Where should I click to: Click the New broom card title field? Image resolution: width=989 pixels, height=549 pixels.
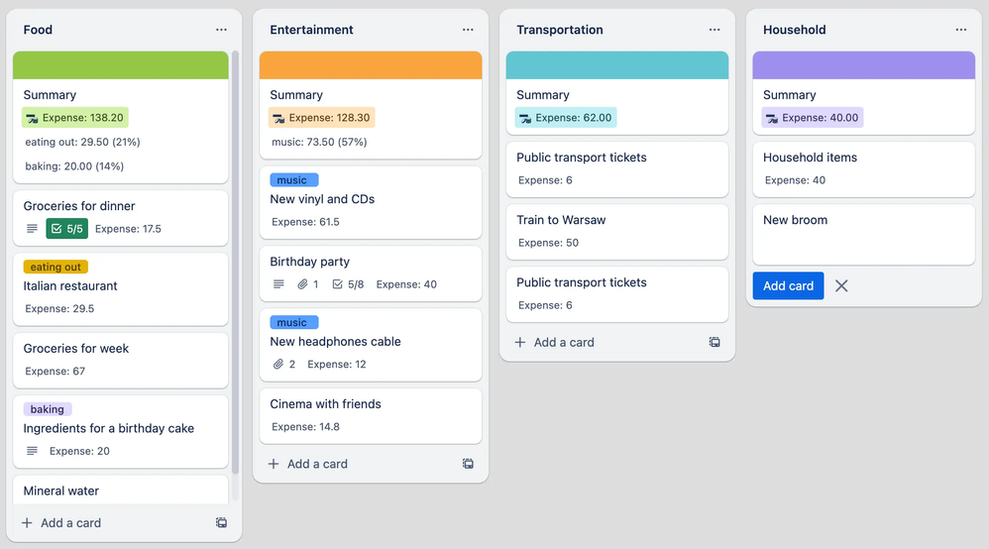(862, 233)
